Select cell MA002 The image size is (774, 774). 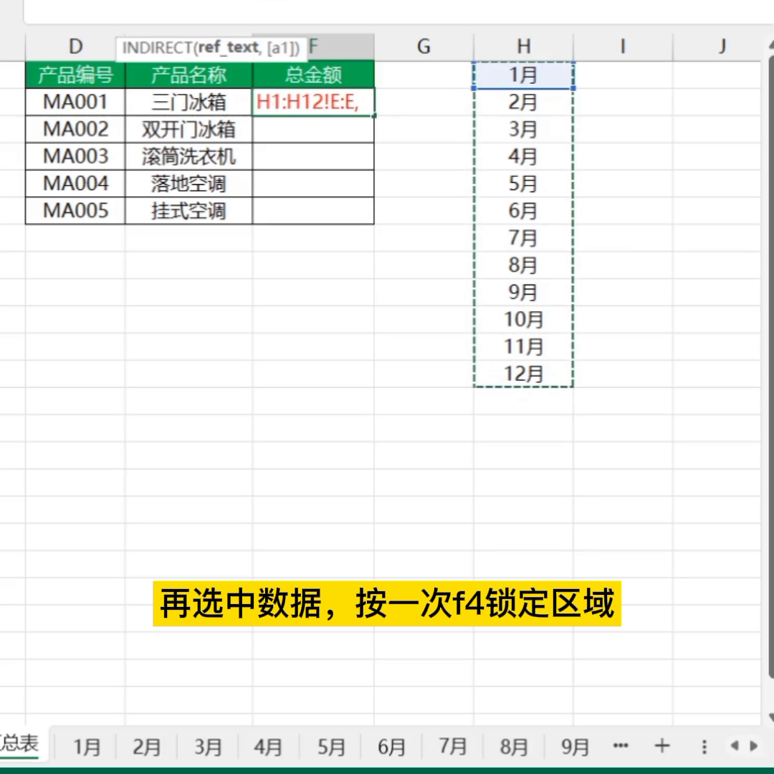pyautogui.click(x=75, y=129)
